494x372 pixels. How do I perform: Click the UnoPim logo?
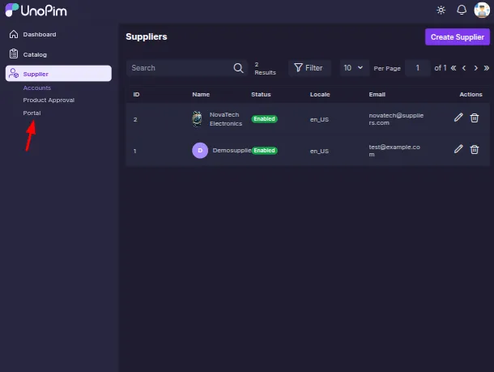click(x=36, y=10)
